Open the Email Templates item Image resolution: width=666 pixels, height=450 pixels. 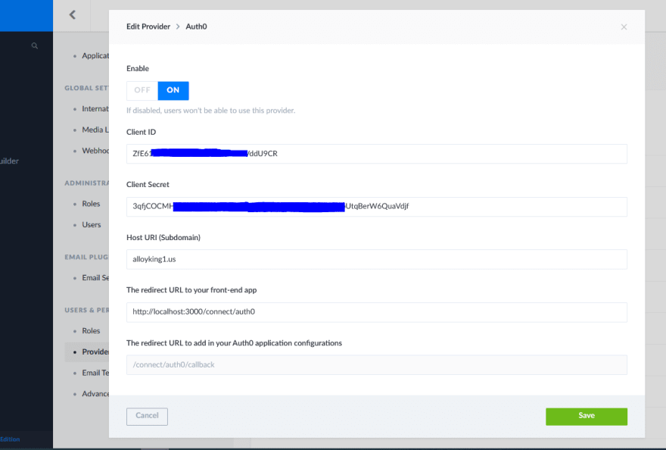point(95,373)
